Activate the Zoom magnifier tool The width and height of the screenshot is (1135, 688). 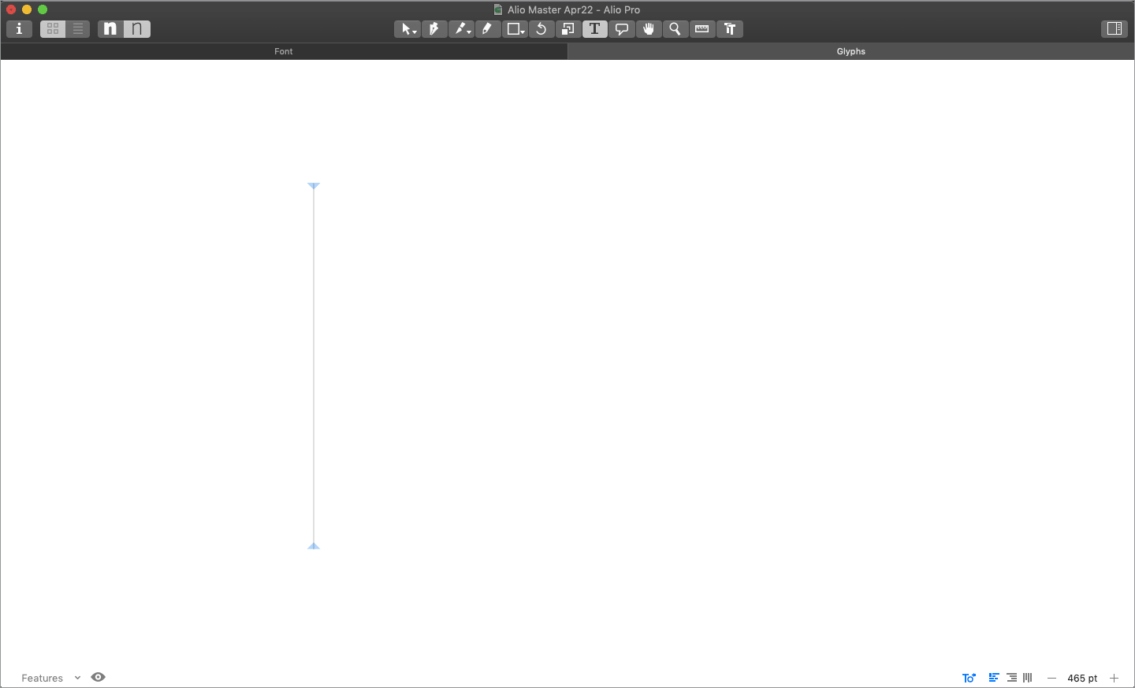[675, 29]
